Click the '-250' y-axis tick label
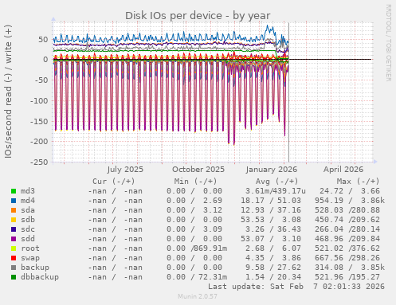 (x=39, y=162)
